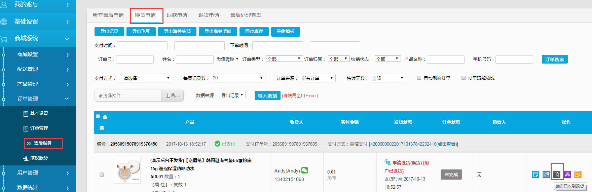The height and width of the screenshot is (192, 592).
Task: Open the 订单来源 所有订单 dropdown
Action: [317, 78]
